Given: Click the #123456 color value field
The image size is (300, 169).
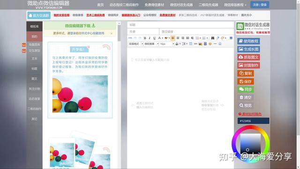Looking at the screenshot, I should tap(253, 121).
